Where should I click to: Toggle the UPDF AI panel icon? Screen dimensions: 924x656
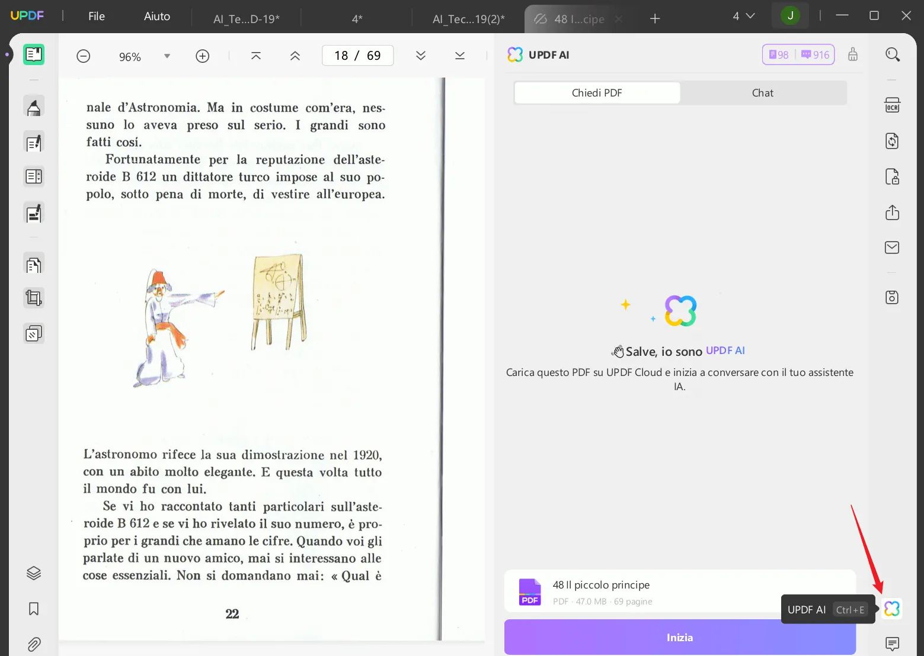click(x=892, y=609)
